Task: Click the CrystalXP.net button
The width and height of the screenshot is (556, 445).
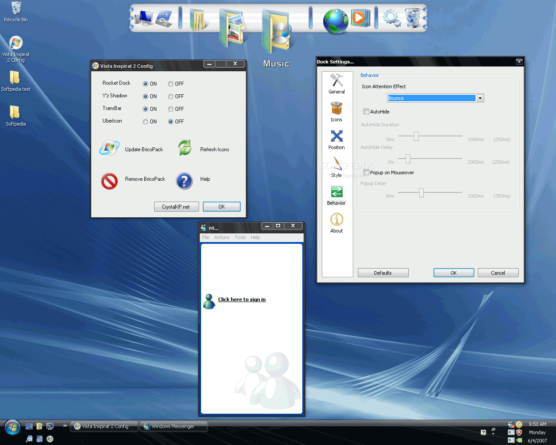Action: (176, 207)
